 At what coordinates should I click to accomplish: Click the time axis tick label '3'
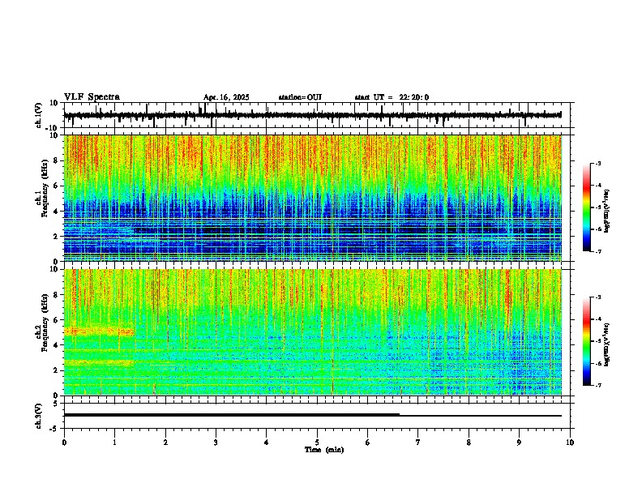tap(216, 443)
